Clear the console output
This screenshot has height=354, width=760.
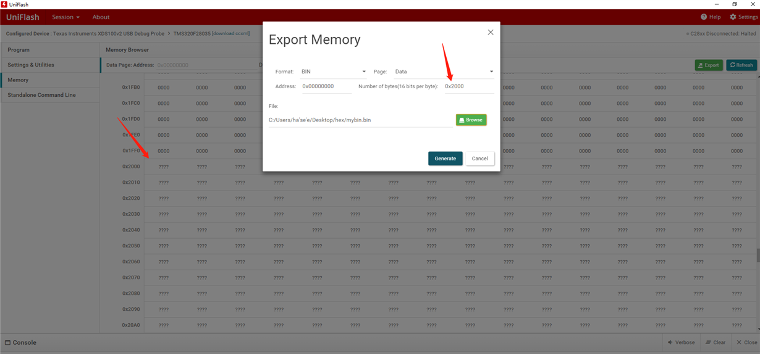716,342
